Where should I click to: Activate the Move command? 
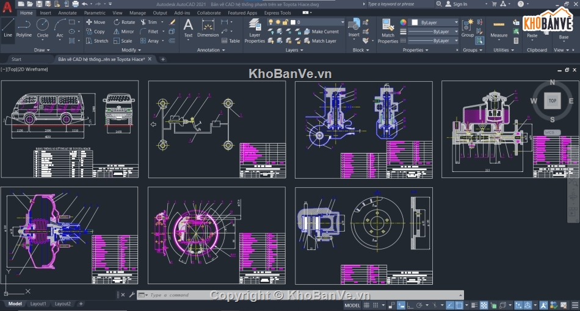tap(95, 22)
